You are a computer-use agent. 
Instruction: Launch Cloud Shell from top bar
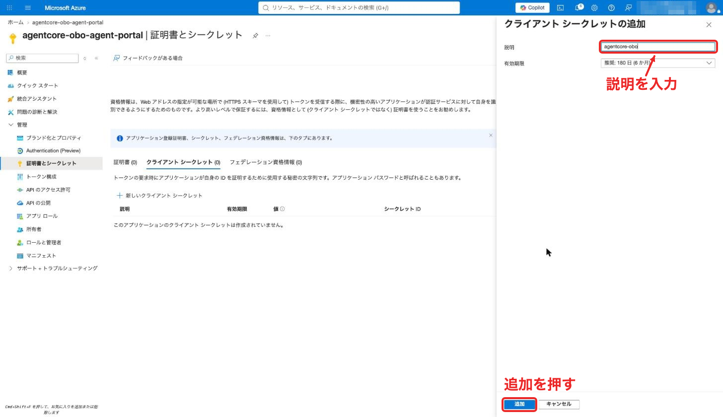(x=560, y=7)
